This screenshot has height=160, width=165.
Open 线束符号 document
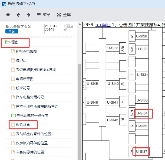[x=23, y=88]
